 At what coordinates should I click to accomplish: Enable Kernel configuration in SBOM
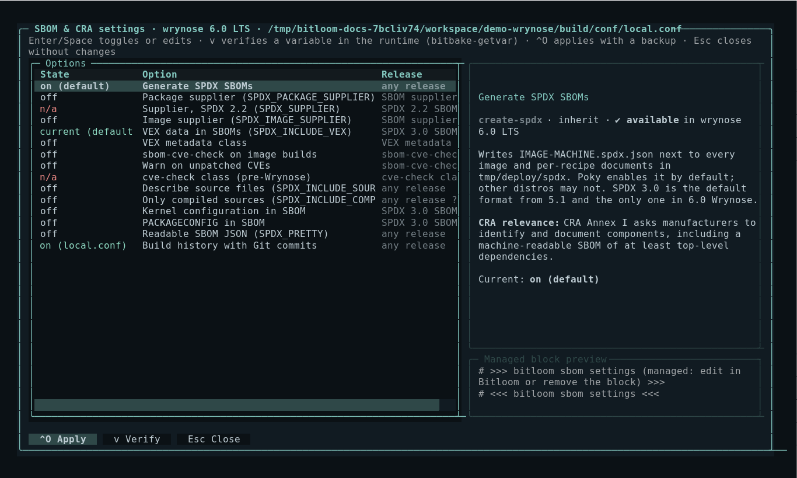(245, 211)
